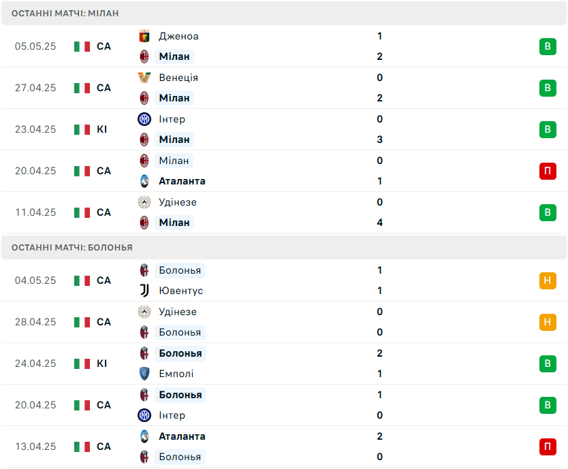
Task: Click orange draw badge for Bologna–Juventus
Action: [548, 280]
